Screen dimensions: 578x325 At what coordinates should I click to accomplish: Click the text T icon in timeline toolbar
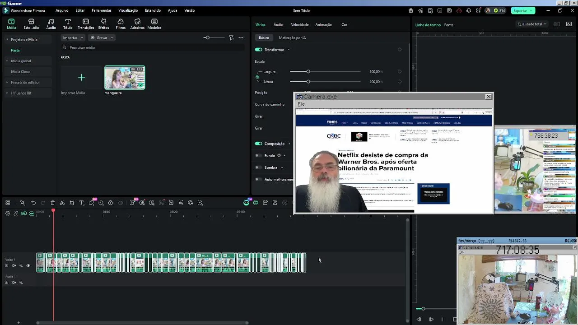coord(81,203)
